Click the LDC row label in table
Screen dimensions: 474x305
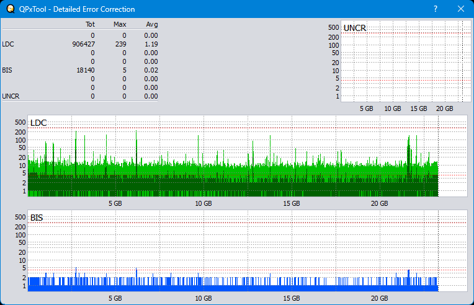[8, 44]
